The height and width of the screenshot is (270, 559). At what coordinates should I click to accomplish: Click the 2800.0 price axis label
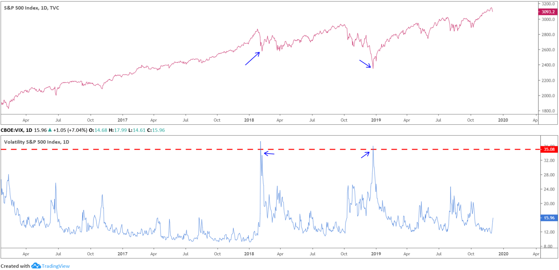point(548,35)
